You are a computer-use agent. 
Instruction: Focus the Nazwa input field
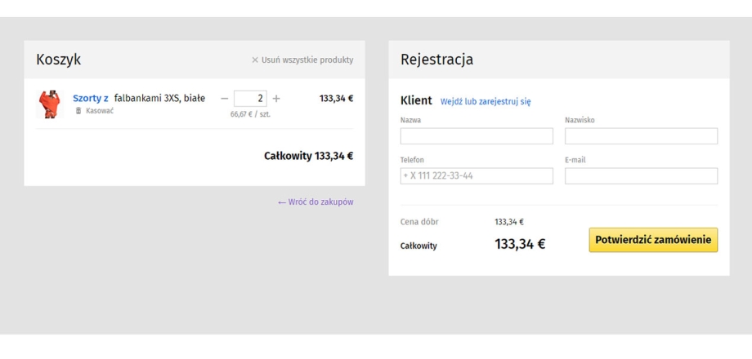point(477,136)
